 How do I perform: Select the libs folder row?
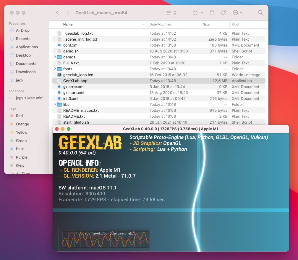point(159,104)
